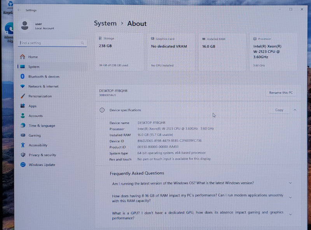Click Frequently Asked Questions heading
This screenshot has width=311, height=230.
click(137, 173)
